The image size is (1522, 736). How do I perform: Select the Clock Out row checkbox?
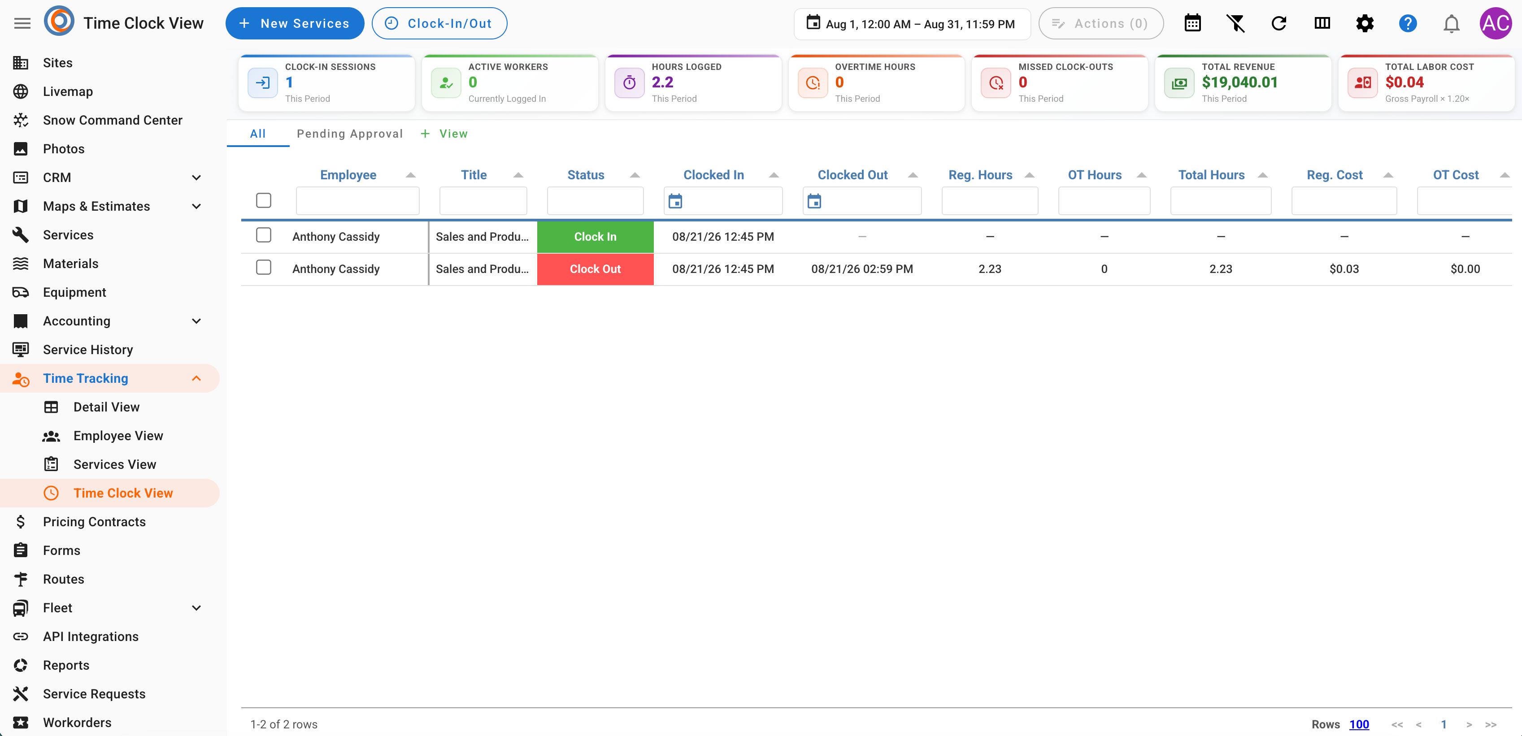264,268
